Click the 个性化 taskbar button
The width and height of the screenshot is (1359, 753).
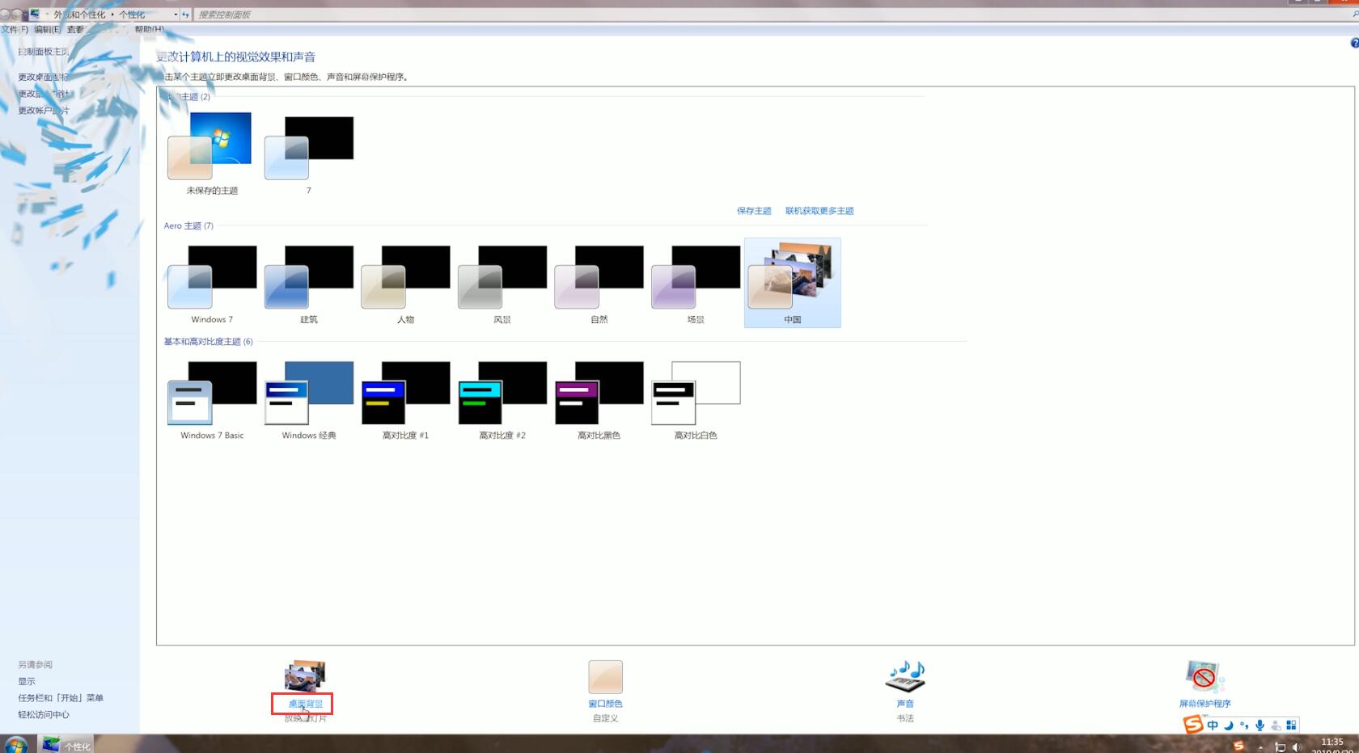(66, 745)
